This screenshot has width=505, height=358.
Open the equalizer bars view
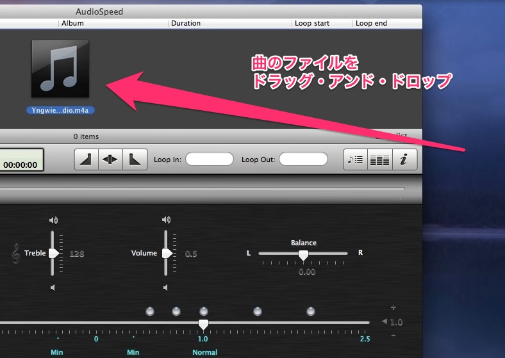point(380,159)
